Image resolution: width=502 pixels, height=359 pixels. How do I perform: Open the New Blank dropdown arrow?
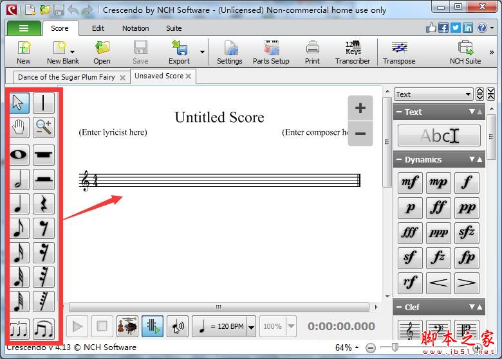[72, 52]
